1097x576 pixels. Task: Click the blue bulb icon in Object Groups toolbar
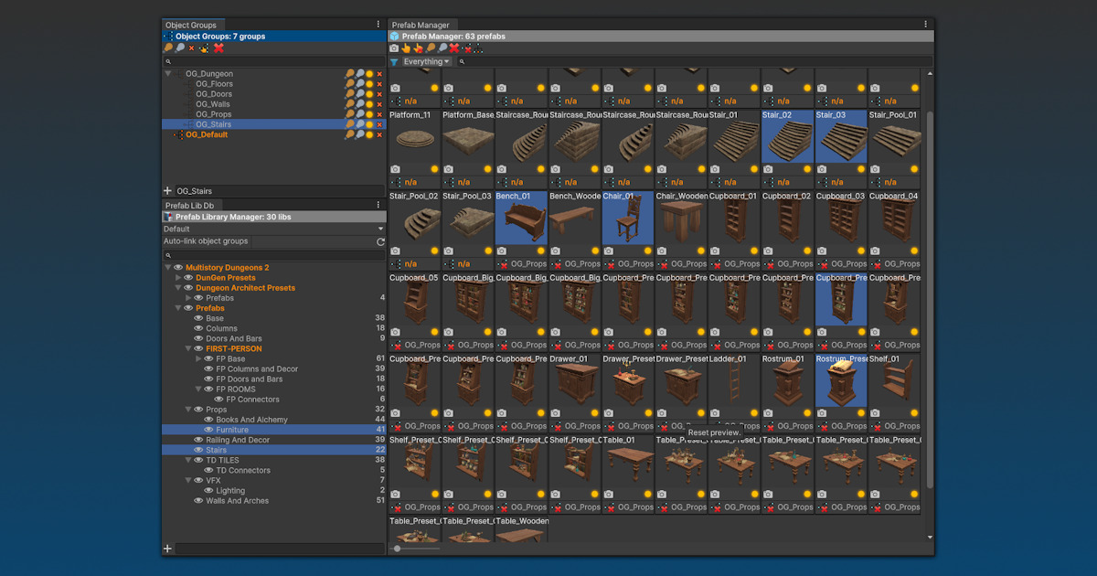(x=180, y=47)
